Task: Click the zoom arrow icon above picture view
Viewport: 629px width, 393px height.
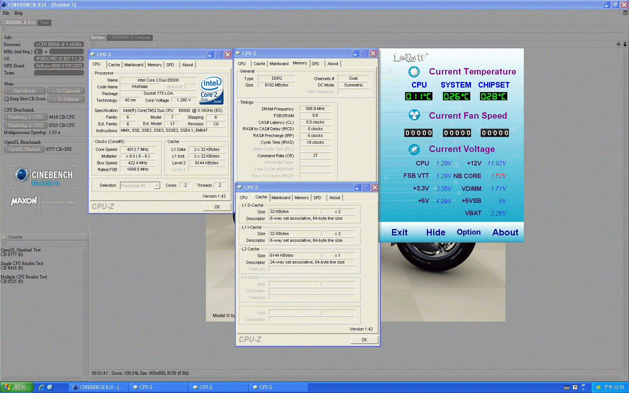Action: click(x=625, y=44)
